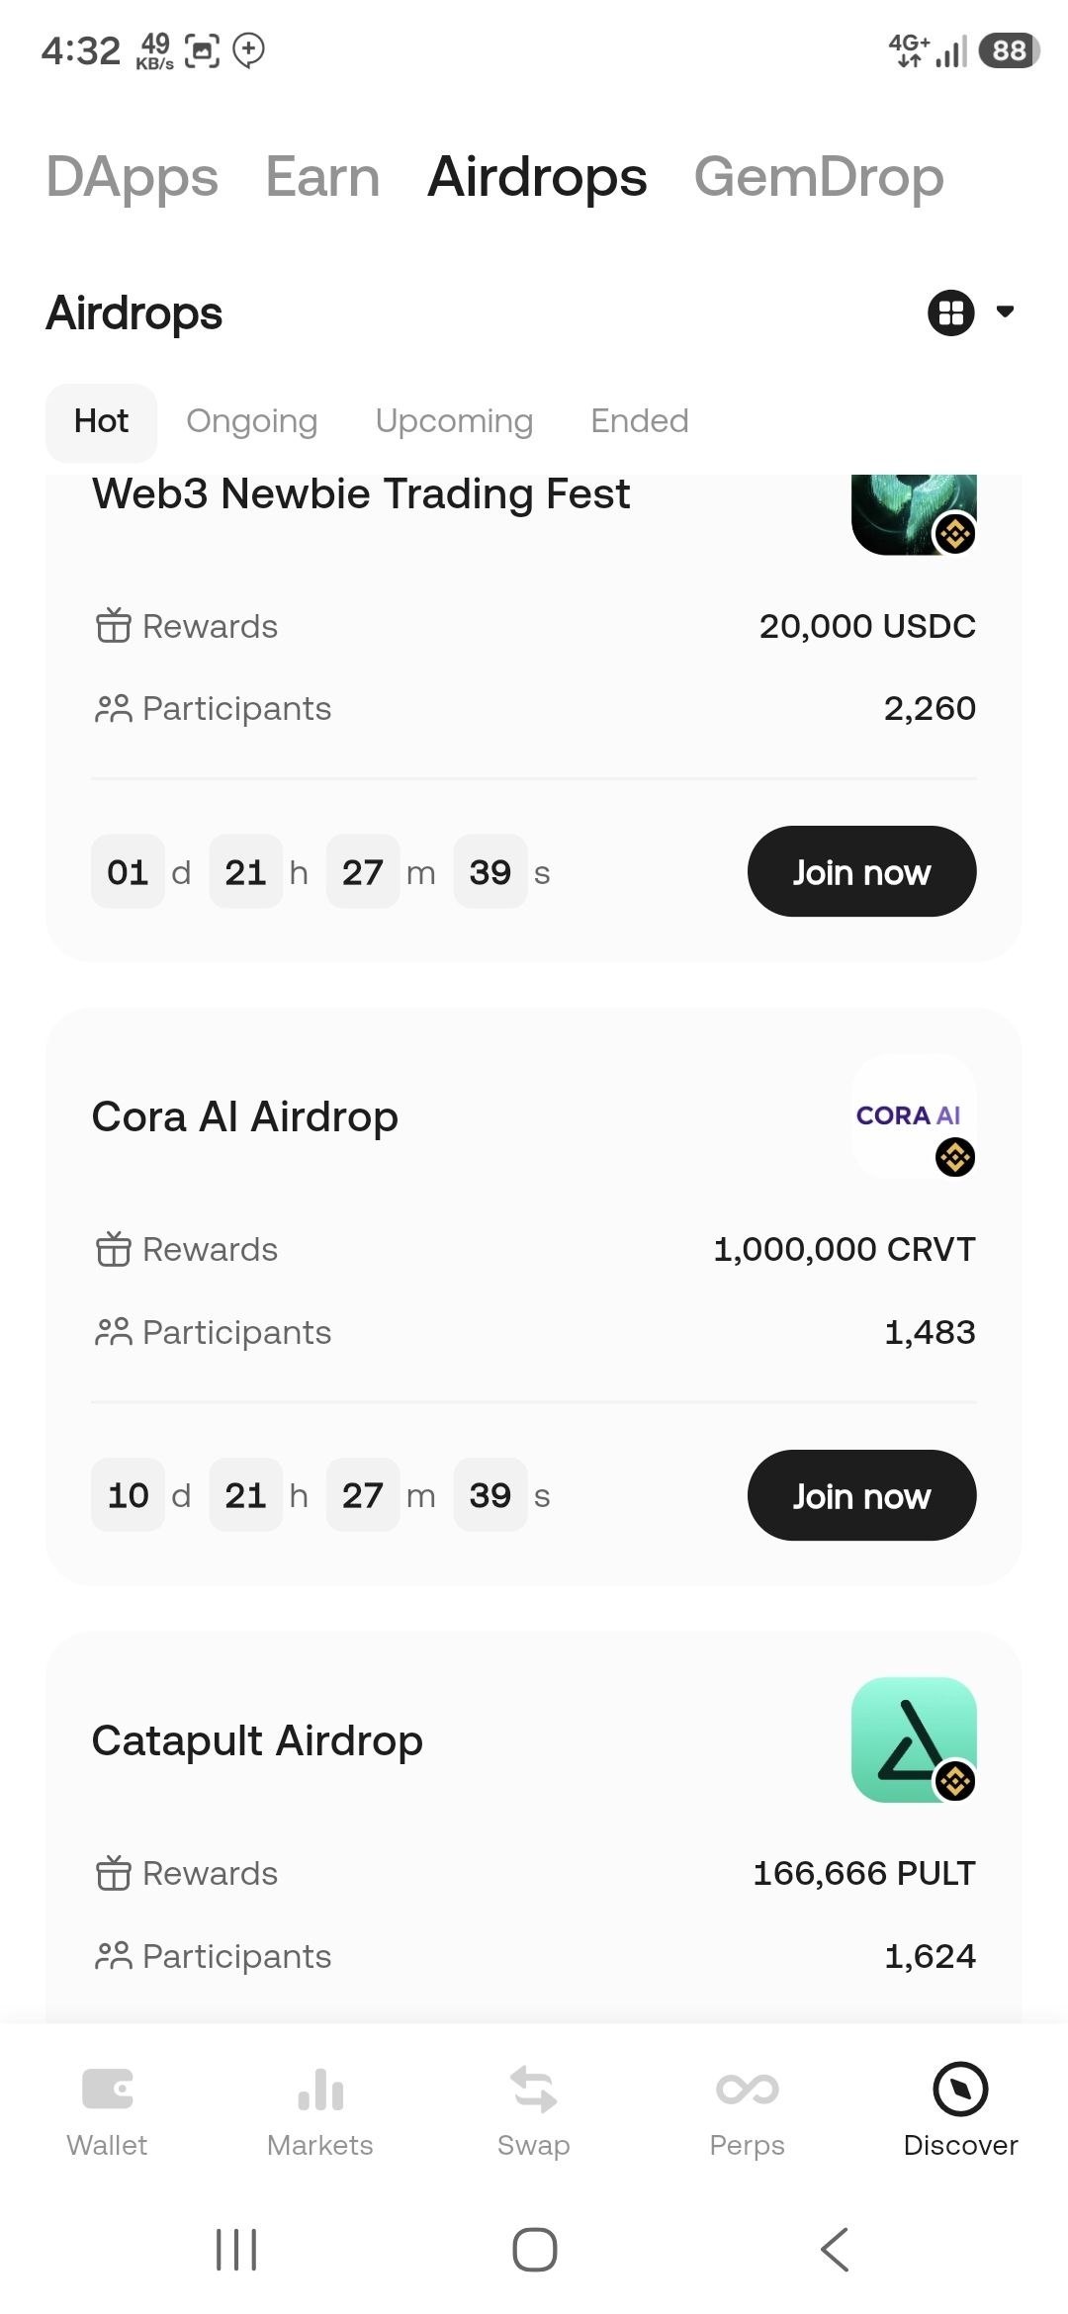Open the Perps infinity icon
This screenshot has width=1068, height=2314.
click(748, 2089)
